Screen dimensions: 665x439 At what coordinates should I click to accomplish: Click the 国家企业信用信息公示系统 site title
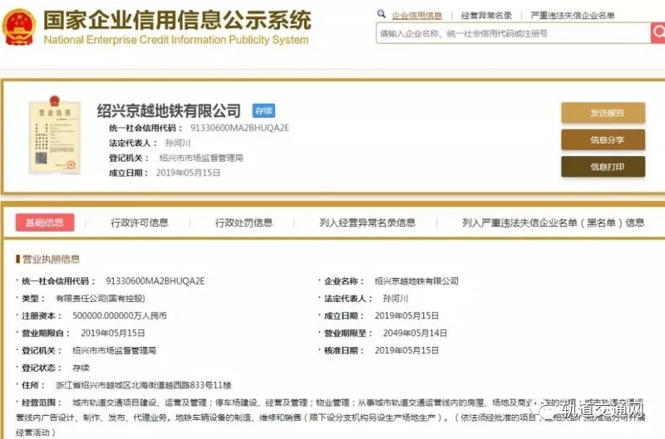176,20
